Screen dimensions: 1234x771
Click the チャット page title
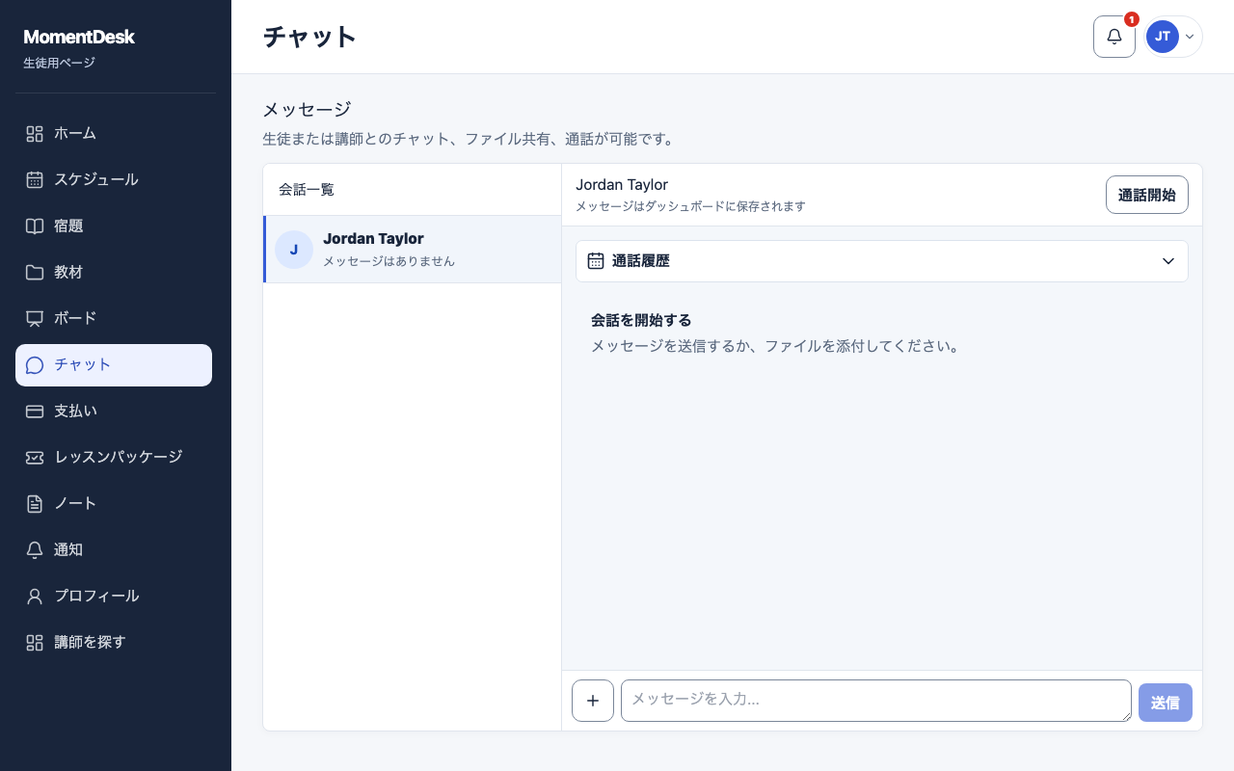(x=309, y=38)
